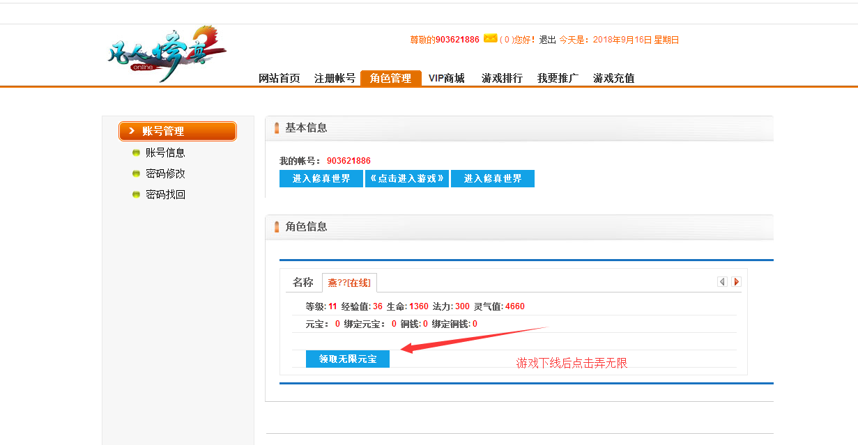This screenshot has width=858, height=445.
Task: Open VIP商城 navigation item
Action: (x=447, y=78)
